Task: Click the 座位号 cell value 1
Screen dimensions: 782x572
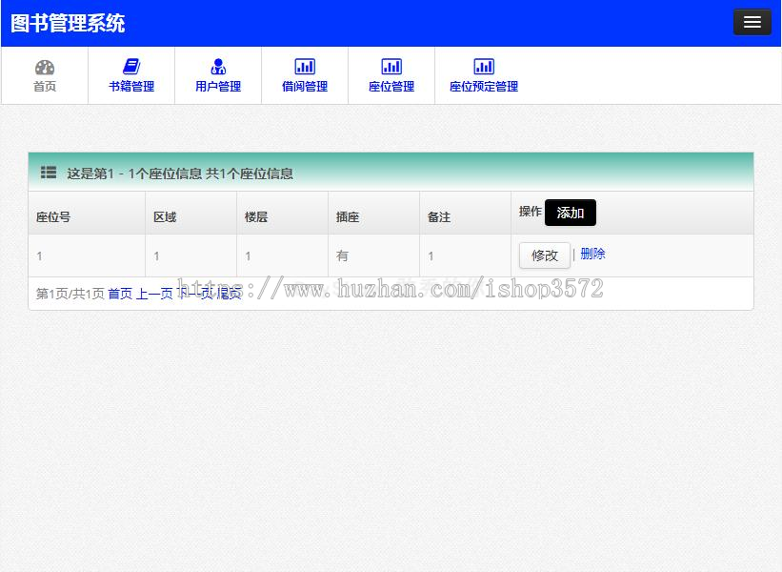Action: click(x=39, y=256)
